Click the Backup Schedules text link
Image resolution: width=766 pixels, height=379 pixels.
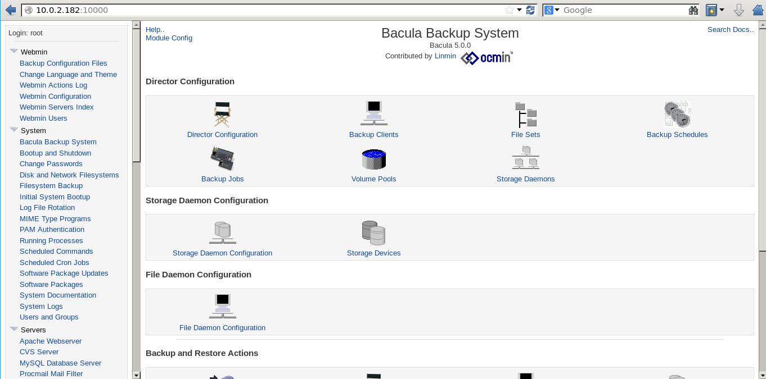(x=677, y=135)
